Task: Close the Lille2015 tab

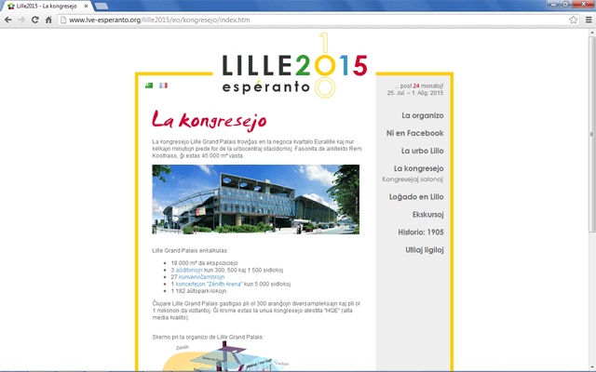Action: [x=86, y=7]
